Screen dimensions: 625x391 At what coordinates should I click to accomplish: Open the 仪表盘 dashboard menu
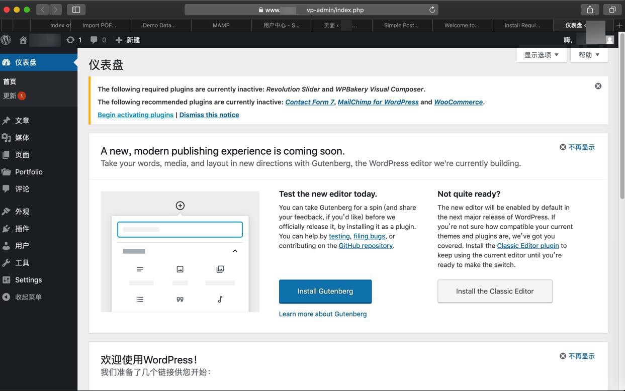coord(39,62)
